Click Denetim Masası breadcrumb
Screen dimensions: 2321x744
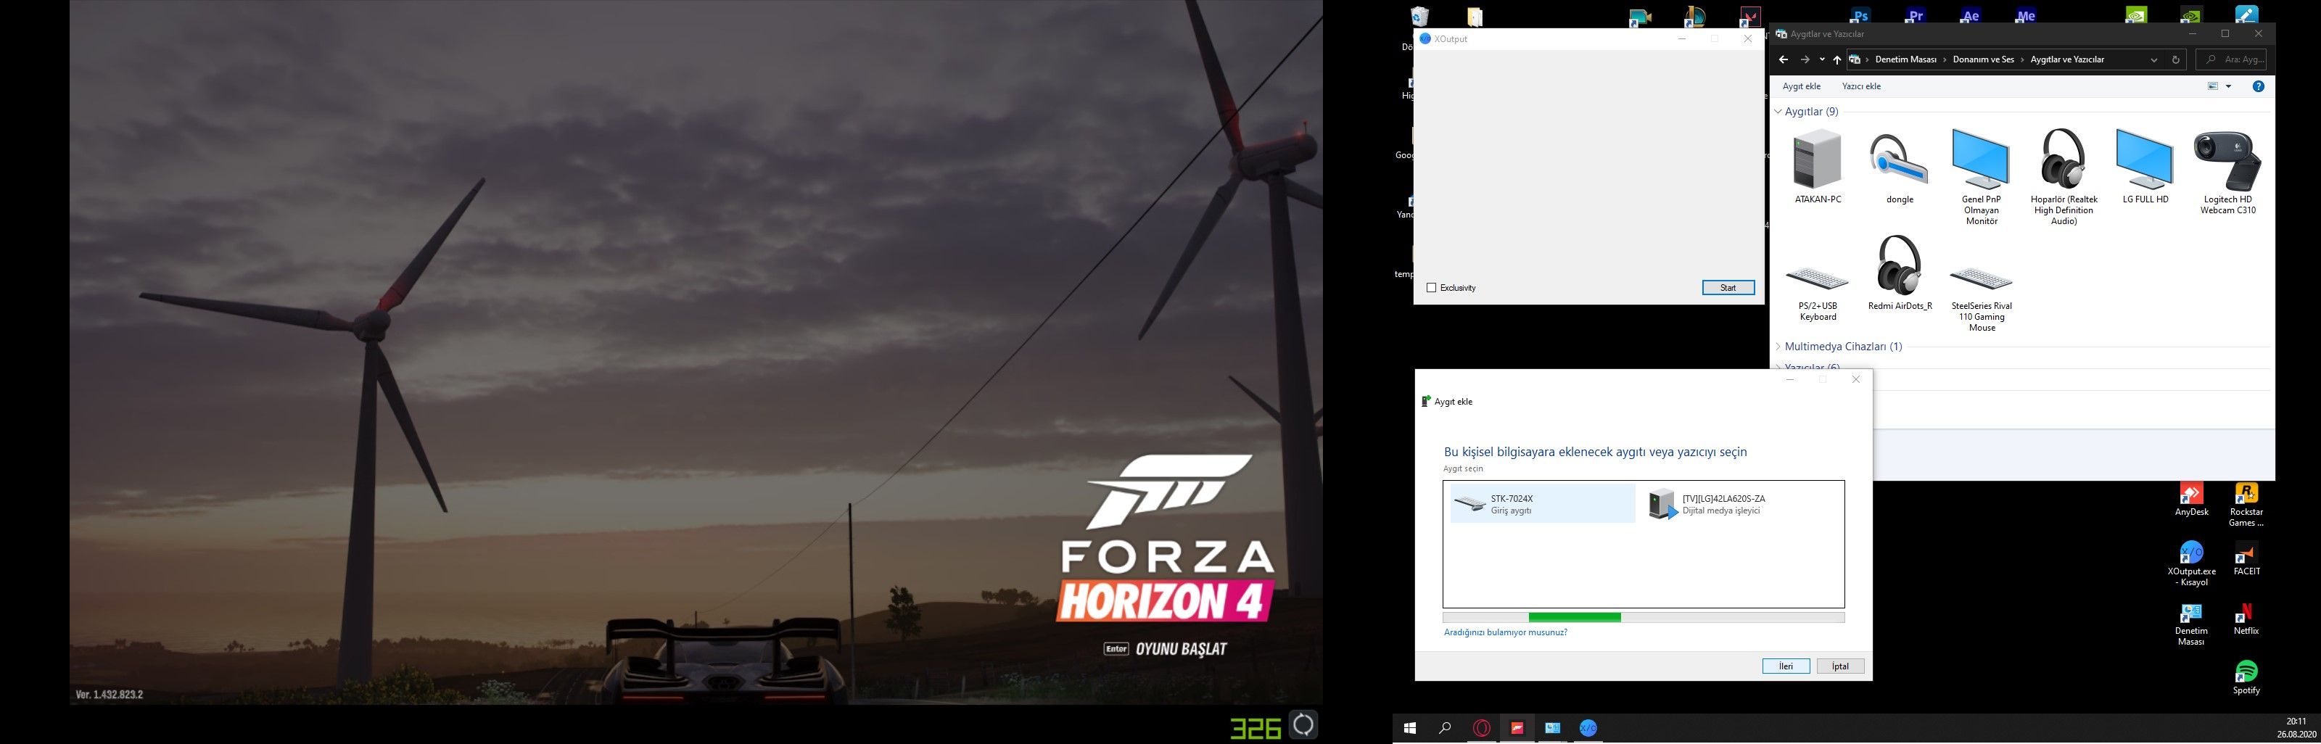[1905, 59]
